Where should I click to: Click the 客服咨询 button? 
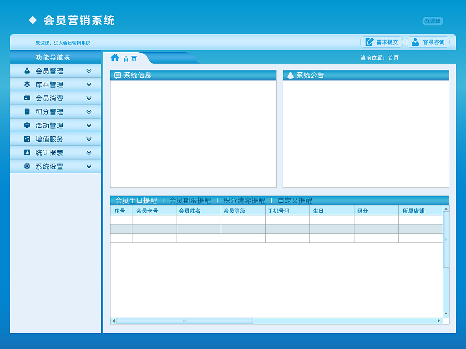coord(428,42)
